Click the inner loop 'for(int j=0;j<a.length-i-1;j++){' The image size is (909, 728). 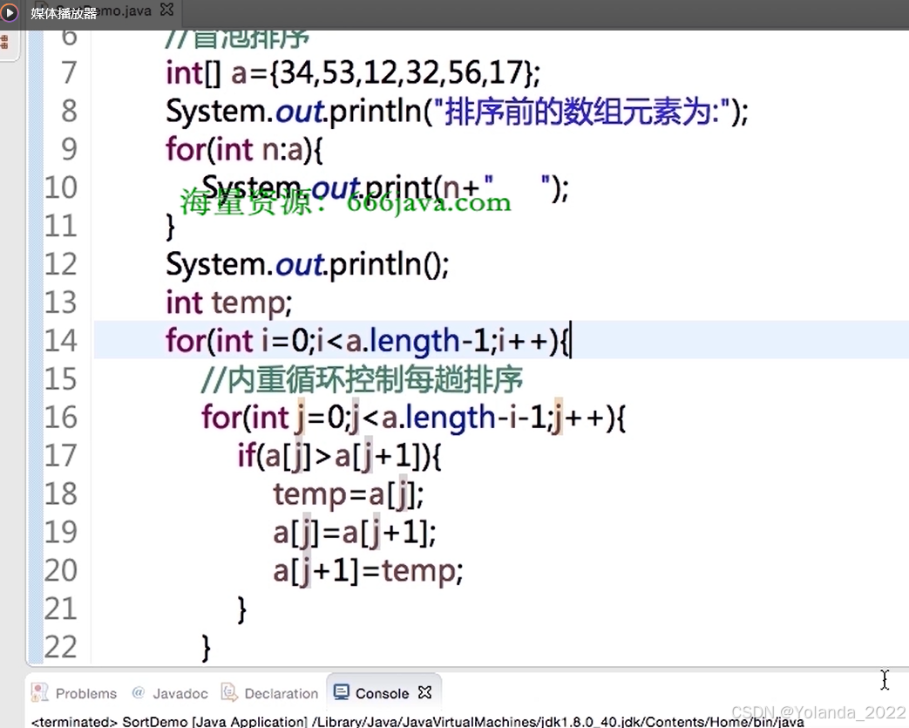click(413, 418)
